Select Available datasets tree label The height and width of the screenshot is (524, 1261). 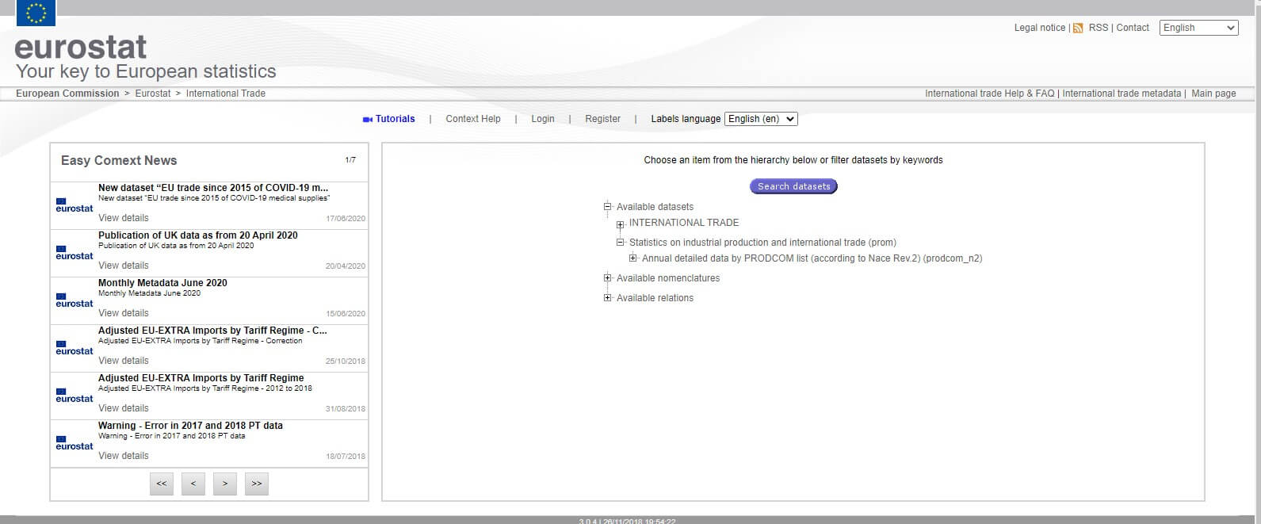pos(655,207)
